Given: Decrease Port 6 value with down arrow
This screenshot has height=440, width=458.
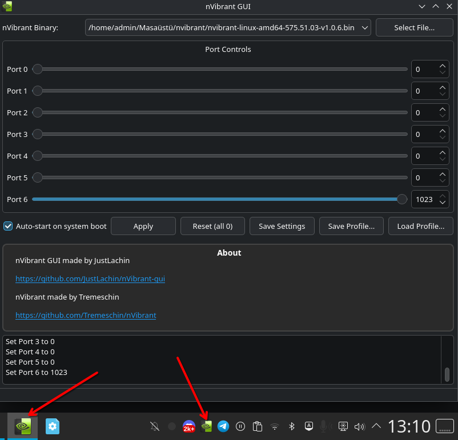Looking at the screenshot, I should pos(442,203).
